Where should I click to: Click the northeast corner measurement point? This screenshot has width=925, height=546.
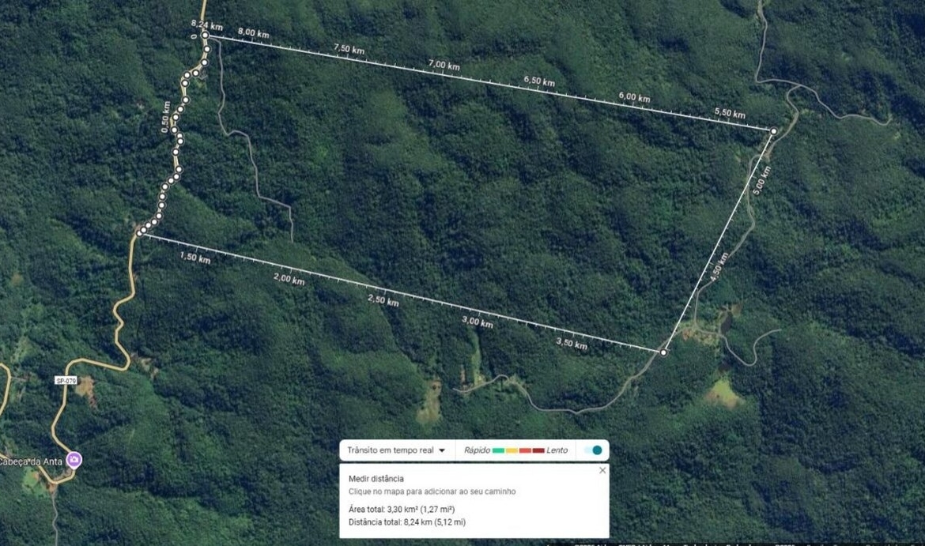[773, 131]
